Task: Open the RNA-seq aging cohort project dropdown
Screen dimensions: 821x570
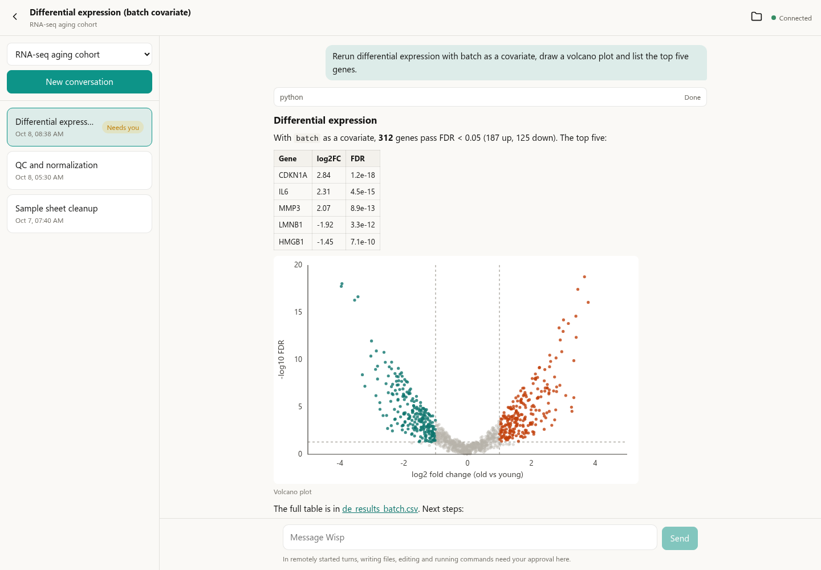Action: [x=79, y=55]
